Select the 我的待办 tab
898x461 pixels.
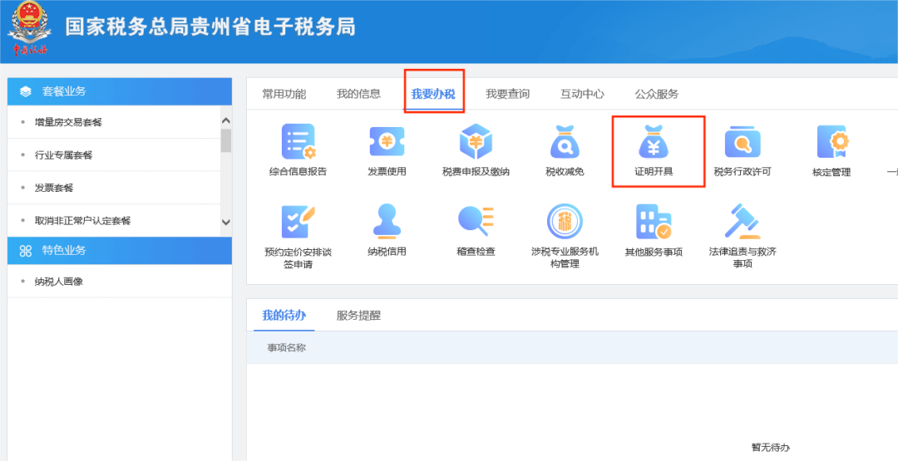point(284,315)
